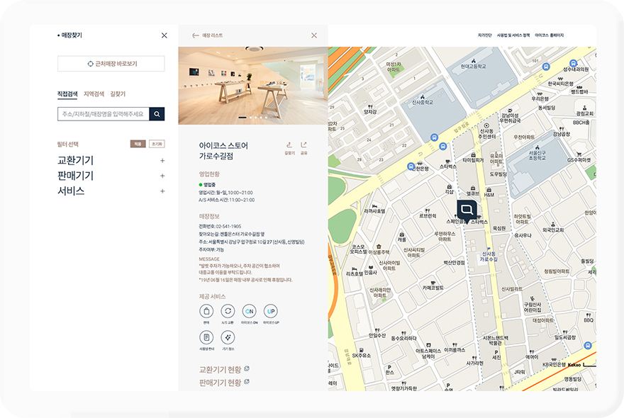This screenshot has height=418, width=624.
Task: Click the 아이코스 UP service icon
Action: click(x=271, y=311)
